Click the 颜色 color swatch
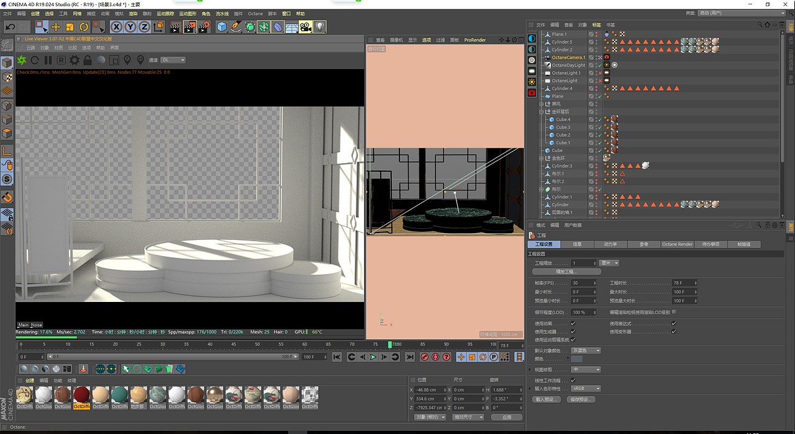Viewport: 795px width, 434px height. pos(577,358)
